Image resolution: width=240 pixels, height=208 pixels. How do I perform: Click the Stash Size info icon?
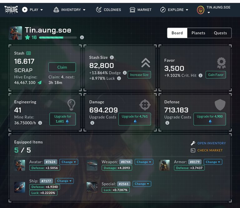point(112,58)
